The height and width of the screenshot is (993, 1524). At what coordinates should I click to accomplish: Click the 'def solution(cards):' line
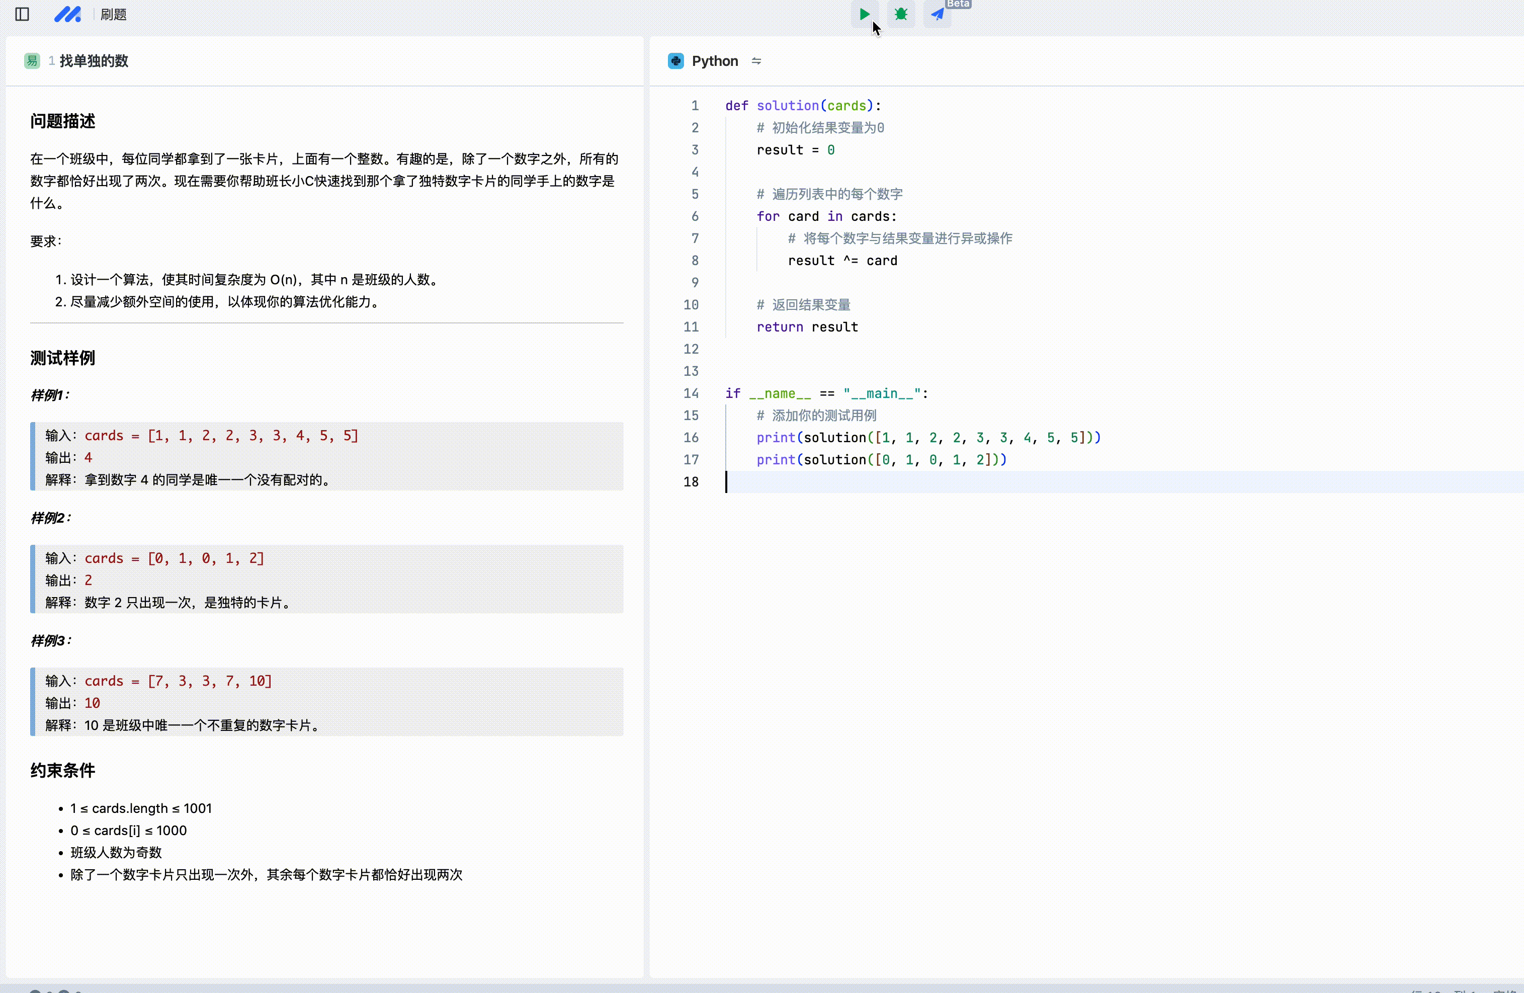803,106
